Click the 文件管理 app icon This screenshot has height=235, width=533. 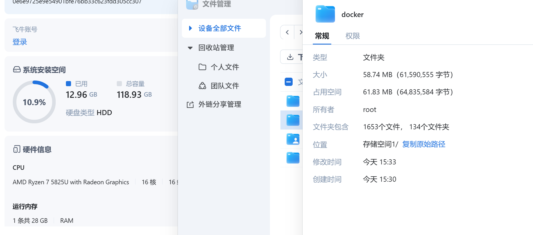(192, 5)
